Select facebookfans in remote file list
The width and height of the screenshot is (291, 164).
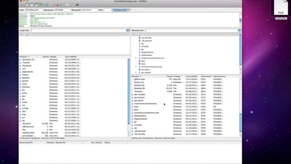pos(140,116)
